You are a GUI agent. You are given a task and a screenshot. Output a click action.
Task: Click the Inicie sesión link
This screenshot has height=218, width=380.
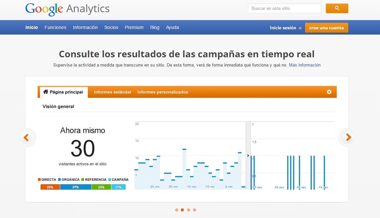click(283, 28)
